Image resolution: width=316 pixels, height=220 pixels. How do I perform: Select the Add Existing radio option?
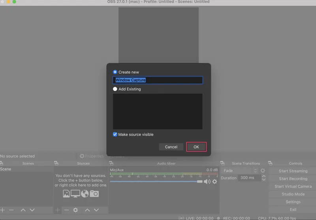115,89
